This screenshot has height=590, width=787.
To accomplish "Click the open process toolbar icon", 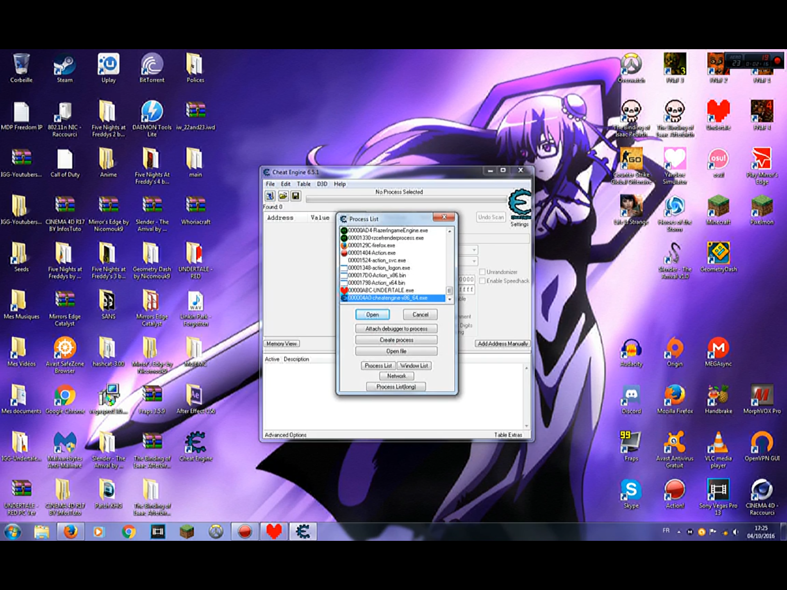I will (270, 196).
